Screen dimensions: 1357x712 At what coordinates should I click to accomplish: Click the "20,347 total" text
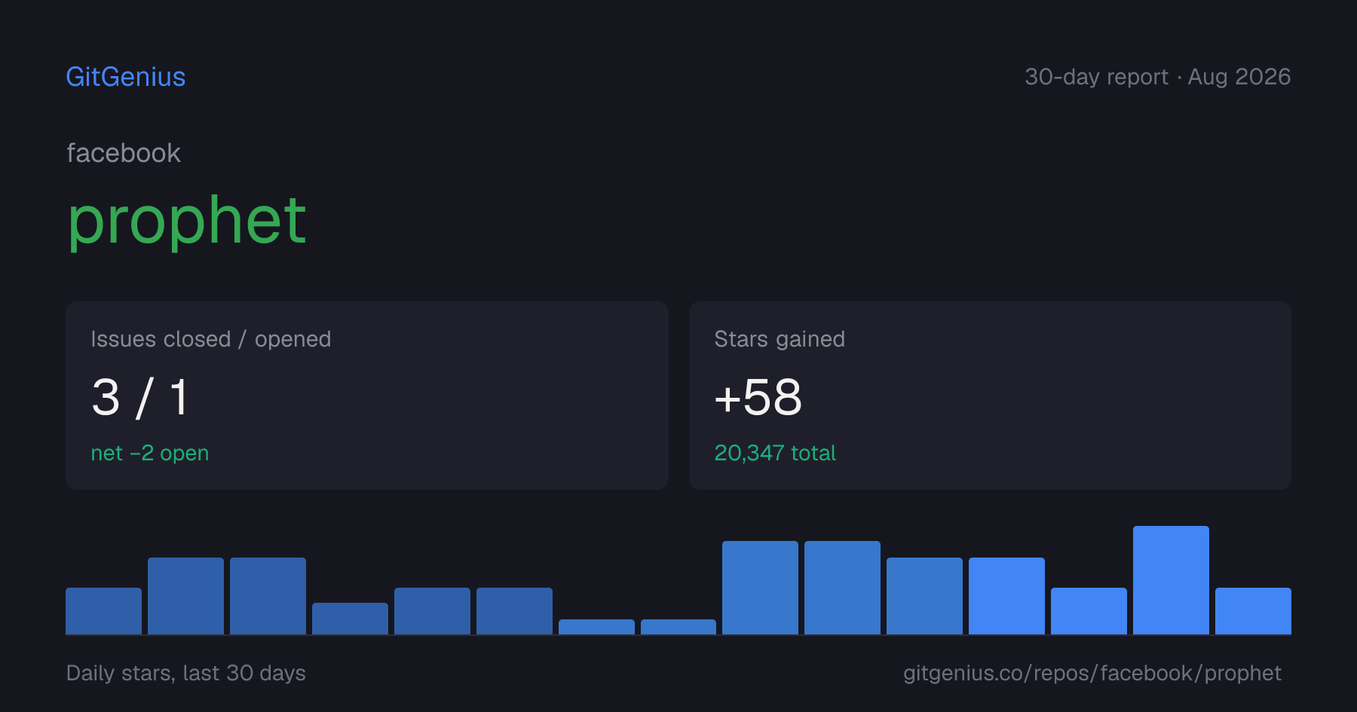pos(775,453)
